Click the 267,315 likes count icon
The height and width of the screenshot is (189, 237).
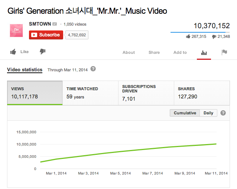(188, 36)
